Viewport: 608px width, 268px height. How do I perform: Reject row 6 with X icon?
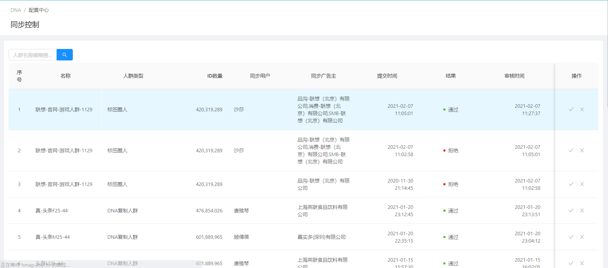point(582,263)
